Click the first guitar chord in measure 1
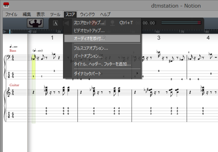The width and height of the screenshot is (218, 152). pyautogui.click(x=46, y=91)
